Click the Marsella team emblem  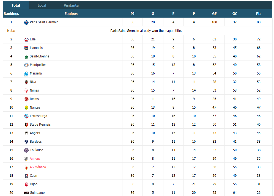coord(26,74)
